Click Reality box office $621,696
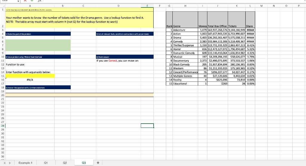This screenshot has height=166, width=306. pos(218,80)
